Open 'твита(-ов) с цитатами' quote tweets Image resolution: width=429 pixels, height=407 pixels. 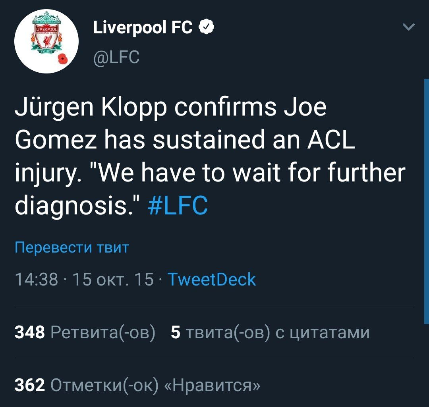(278, 332)
